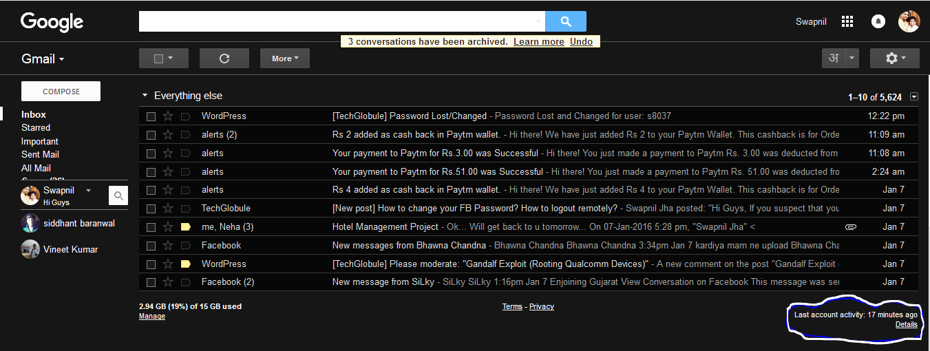Star the Facebook Bhawna Chandna email
The height and width of the screenshot is (351, 930).
point(168,246)
